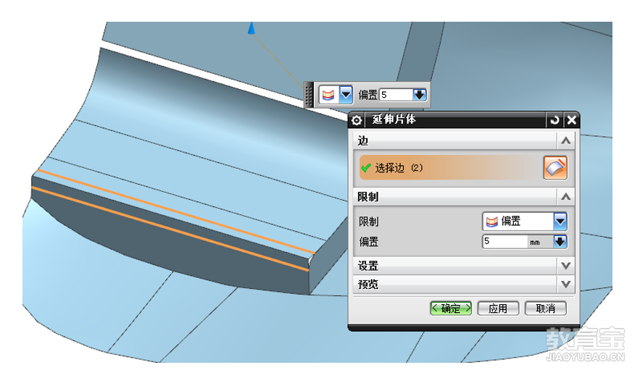This screenshot has width=640, height=378.
Task: Open the 偏置 value options arrow in the dialog
Action: (560, 241)
